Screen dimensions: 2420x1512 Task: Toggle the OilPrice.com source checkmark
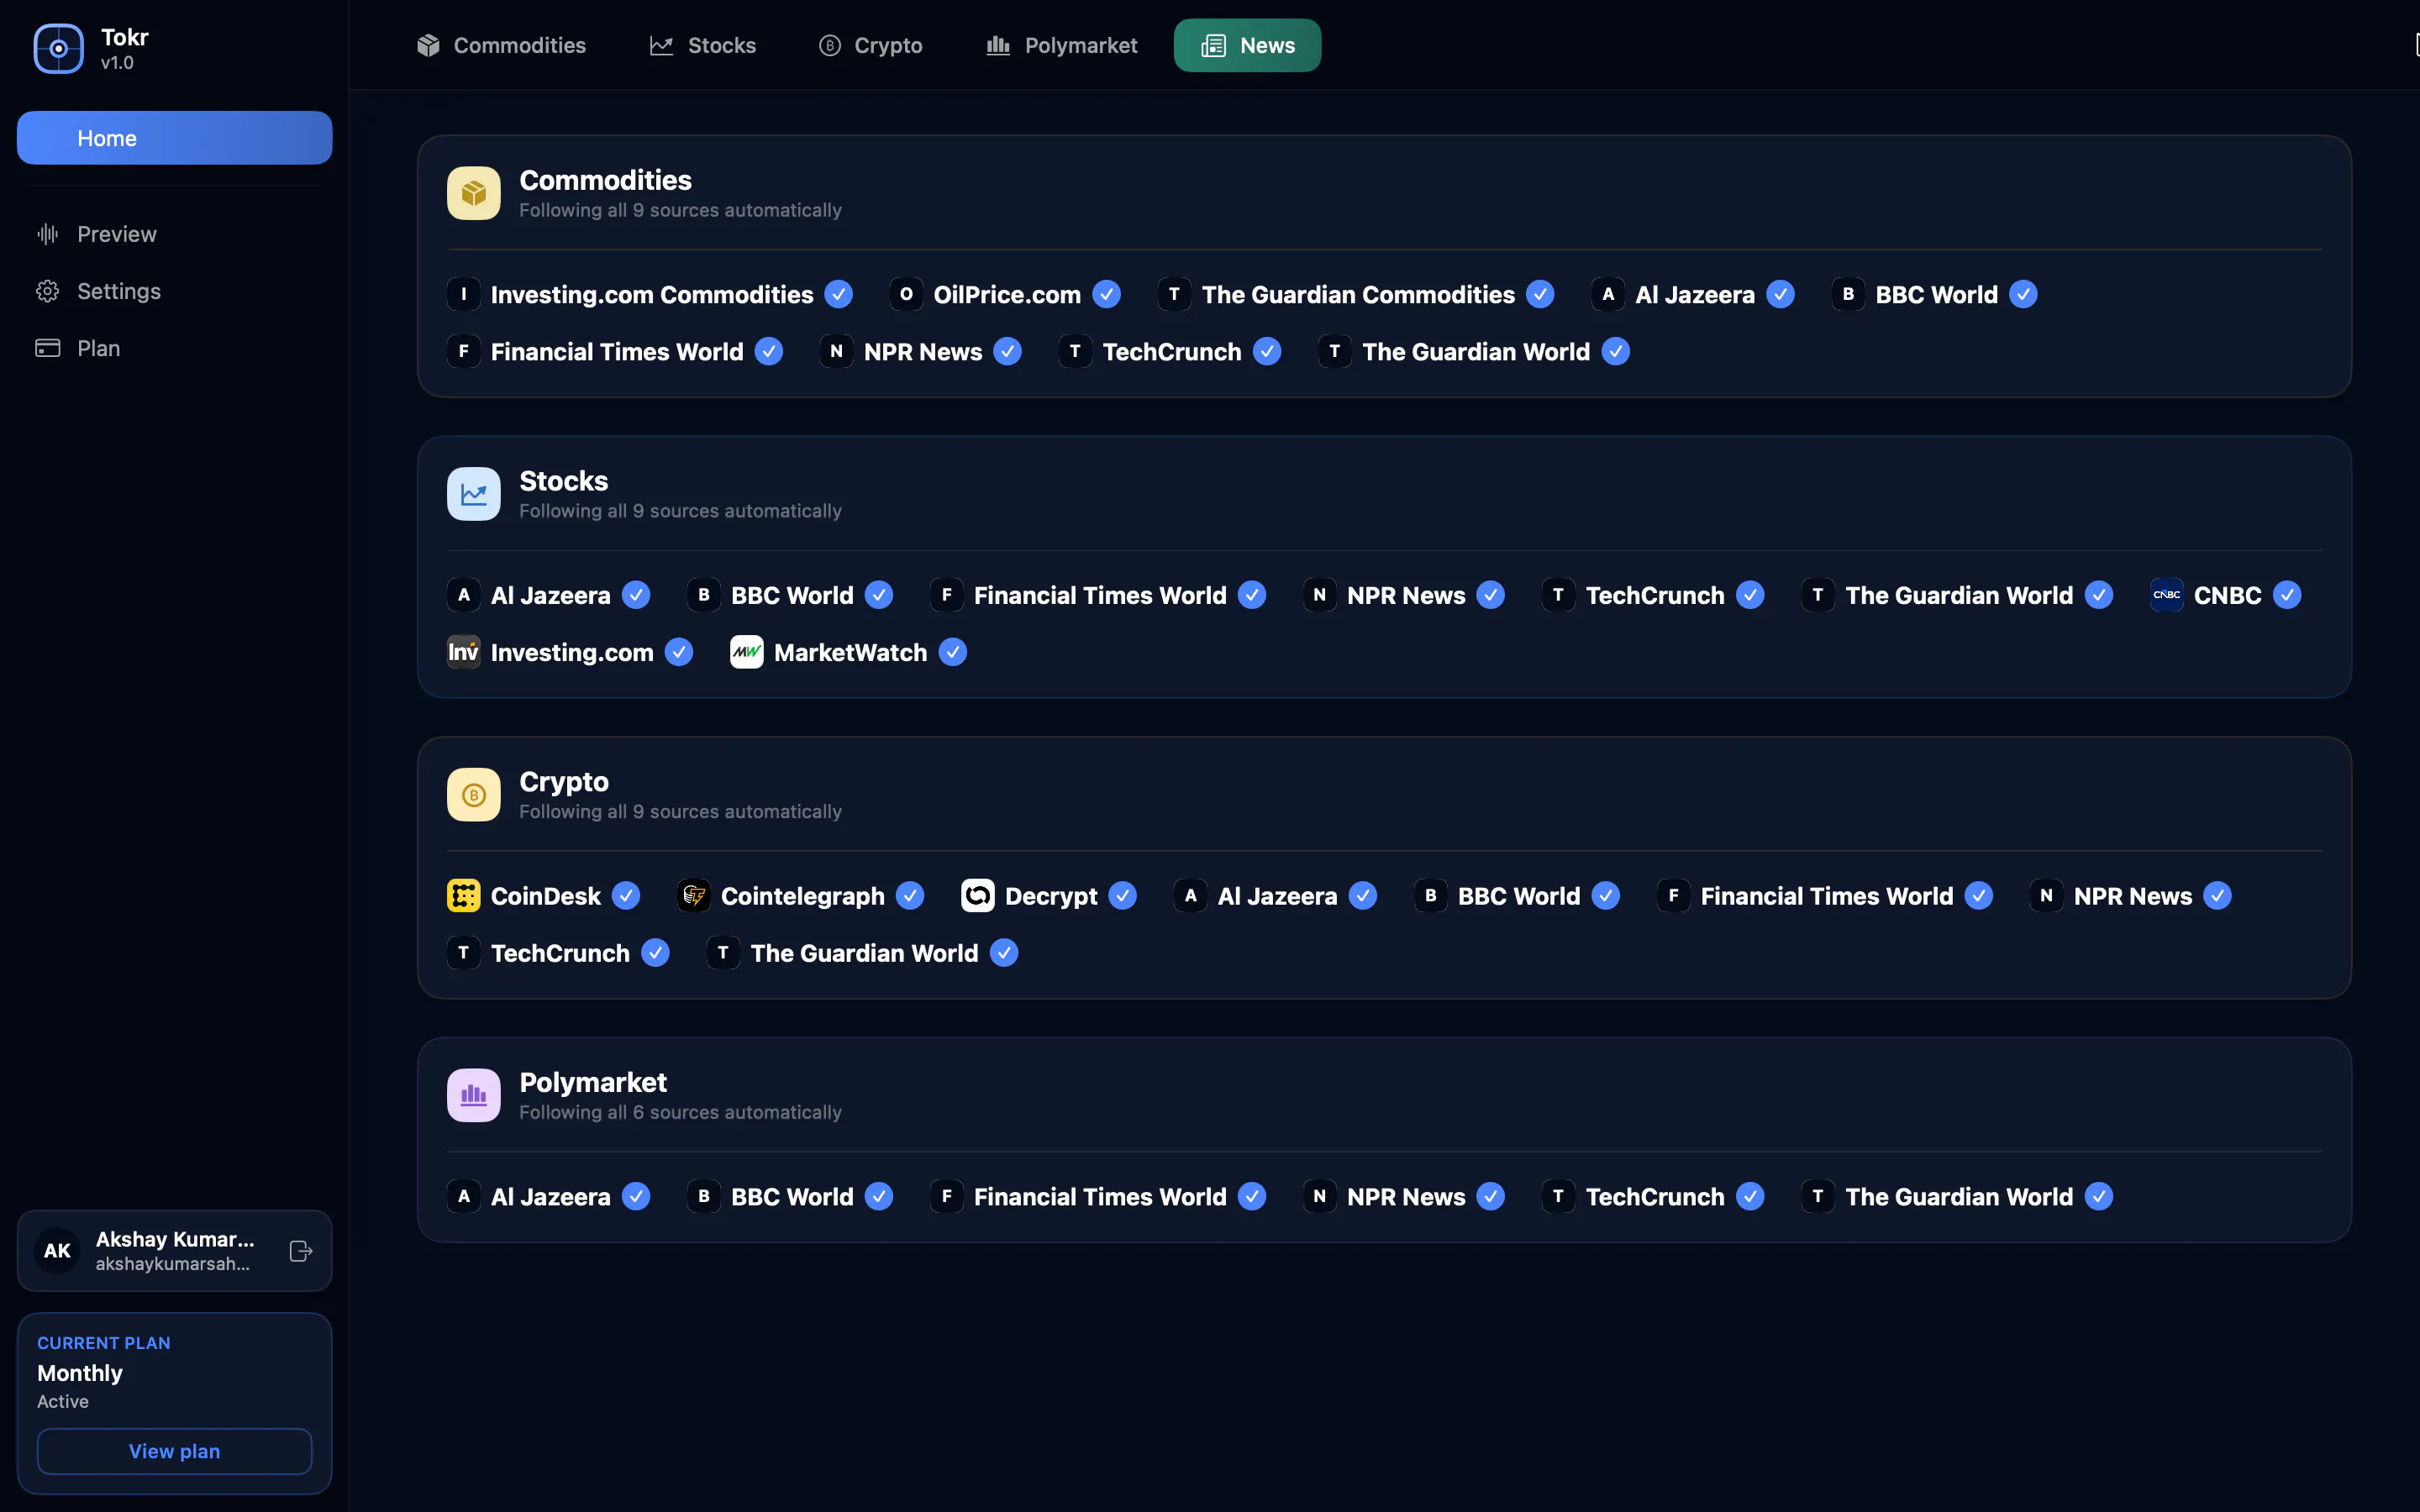click(x=1106, y=294)
